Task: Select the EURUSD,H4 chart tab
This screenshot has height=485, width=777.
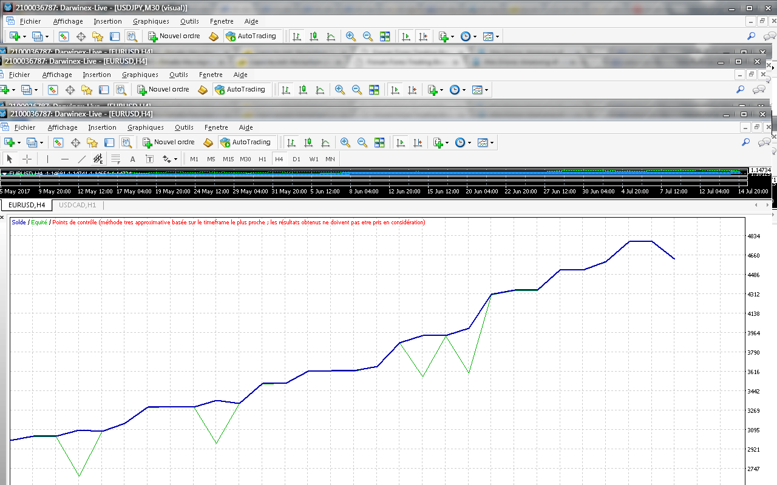Action: click(x=27, y=205)
